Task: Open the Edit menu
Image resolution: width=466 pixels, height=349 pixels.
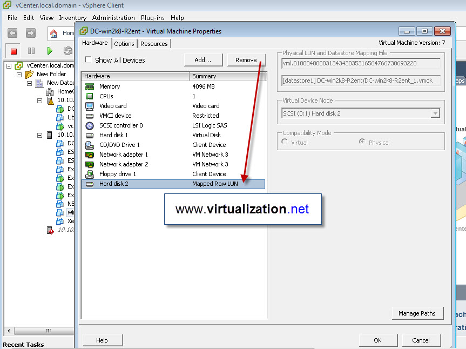Action: (29, 18)
